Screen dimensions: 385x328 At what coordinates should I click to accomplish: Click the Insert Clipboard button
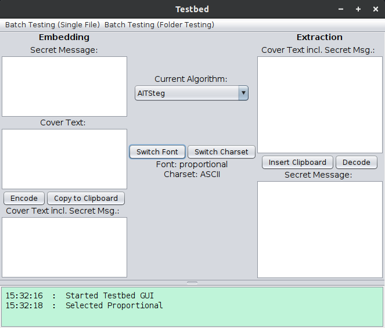point(297,162)
